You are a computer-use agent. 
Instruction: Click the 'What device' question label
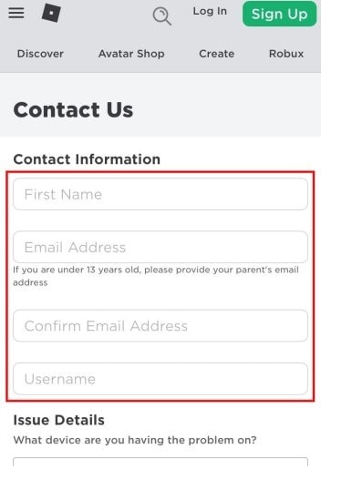click(x=135, y=440)
